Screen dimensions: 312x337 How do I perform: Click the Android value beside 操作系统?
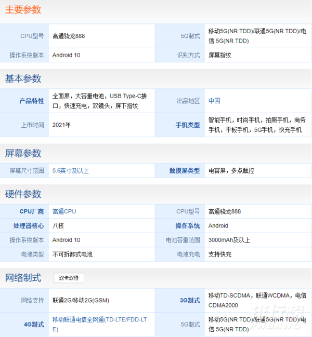point(218,226)
